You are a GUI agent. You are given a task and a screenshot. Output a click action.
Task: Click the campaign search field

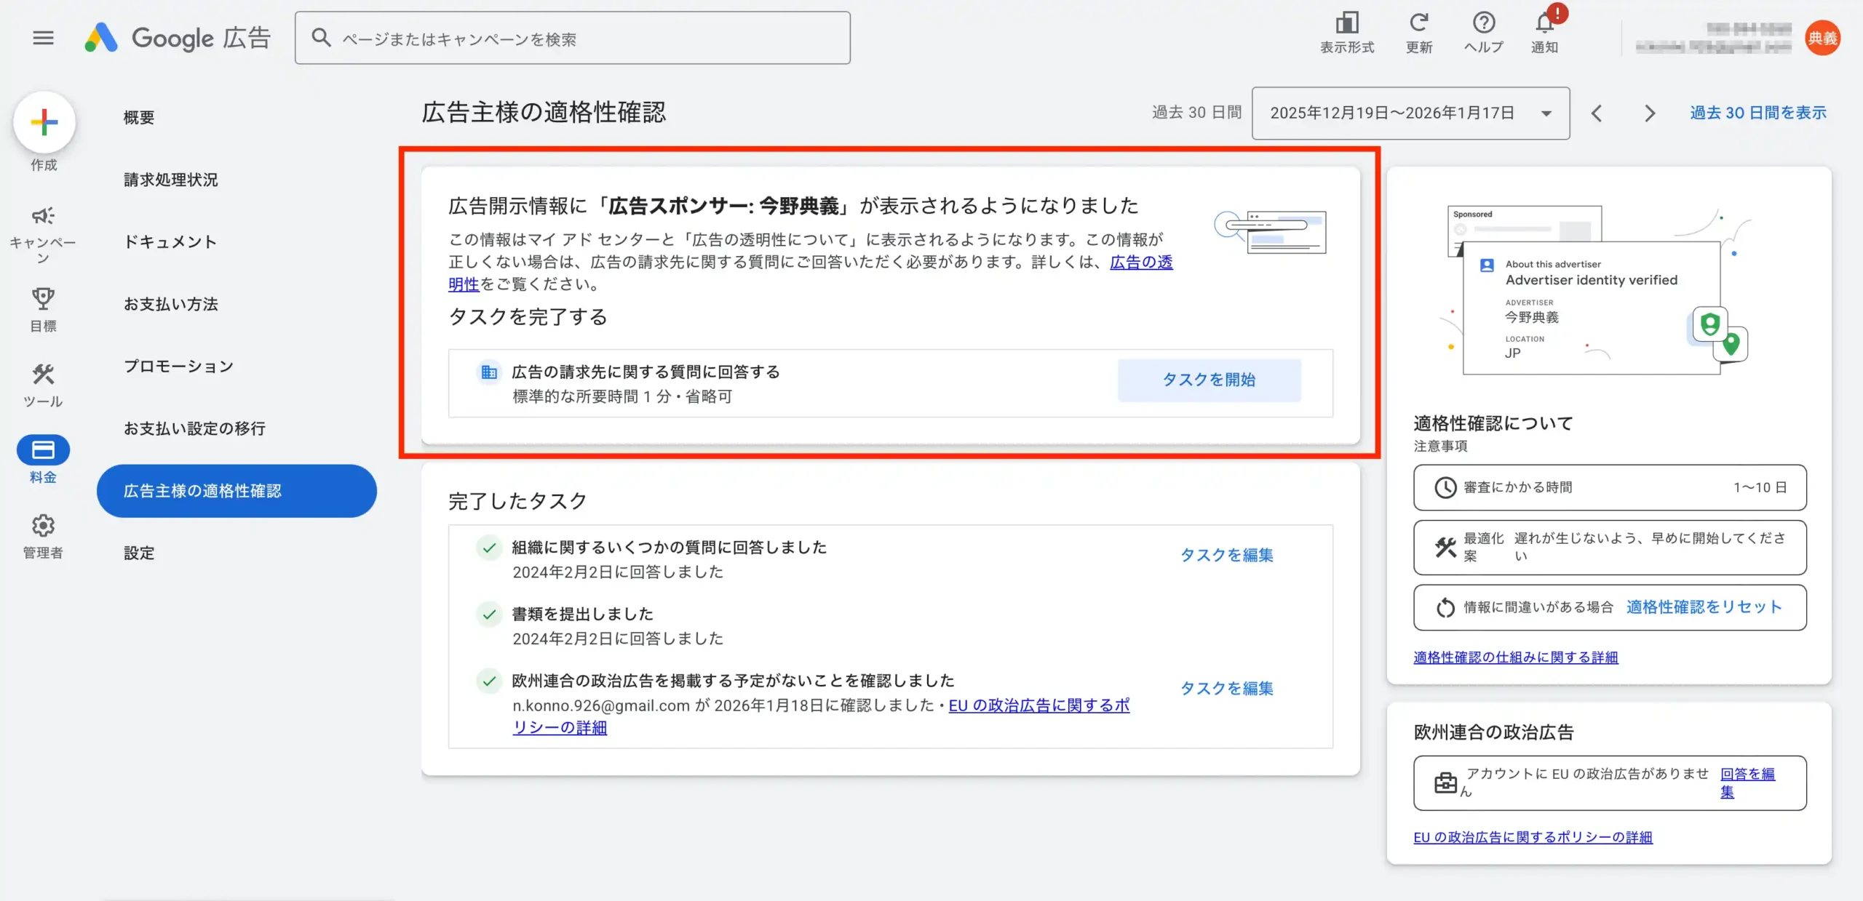pos(573,38)
